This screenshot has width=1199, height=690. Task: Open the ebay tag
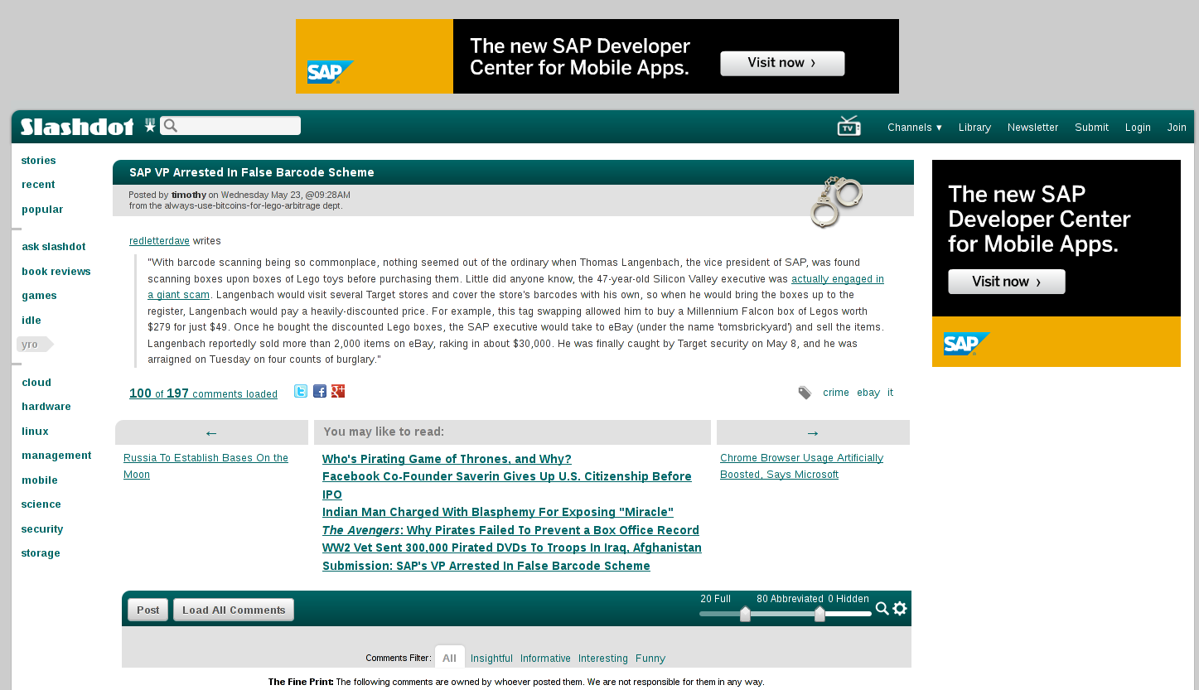(868, 393)
